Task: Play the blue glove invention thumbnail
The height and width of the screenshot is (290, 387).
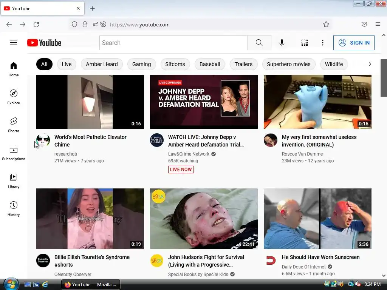Action: 317,102
